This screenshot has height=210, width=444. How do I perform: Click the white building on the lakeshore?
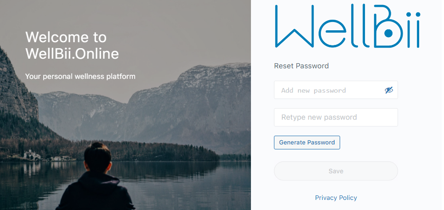(31, 155)
